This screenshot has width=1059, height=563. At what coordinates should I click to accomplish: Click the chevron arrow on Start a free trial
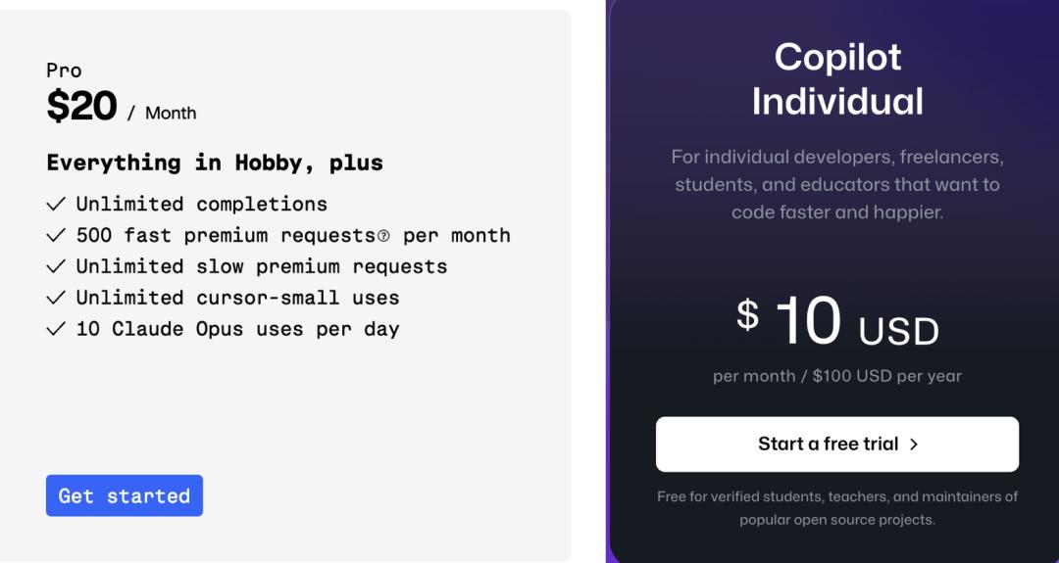point(914,445)
